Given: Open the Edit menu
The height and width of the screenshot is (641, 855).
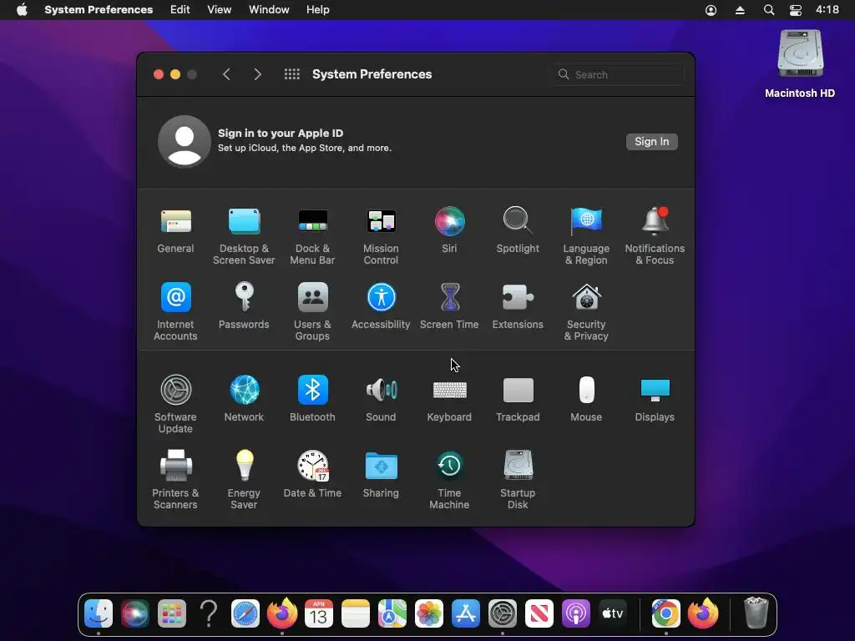Looking at the screenshot, I should [x=180, y=10].
